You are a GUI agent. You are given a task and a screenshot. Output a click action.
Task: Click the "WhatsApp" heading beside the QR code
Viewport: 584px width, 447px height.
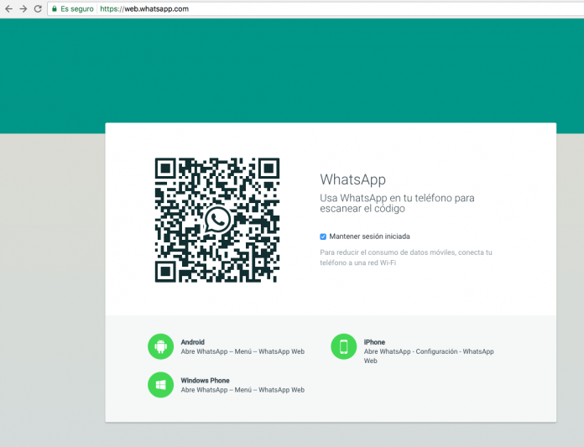[353, 179]
